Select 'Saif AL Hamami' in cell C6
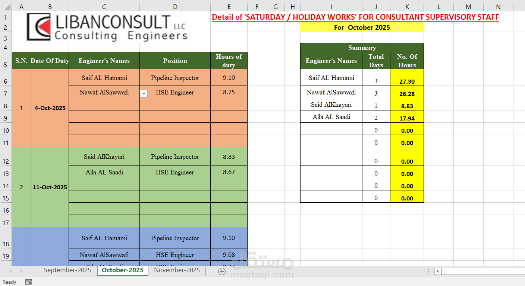This screenshot has height=286, width=525. 104,78
